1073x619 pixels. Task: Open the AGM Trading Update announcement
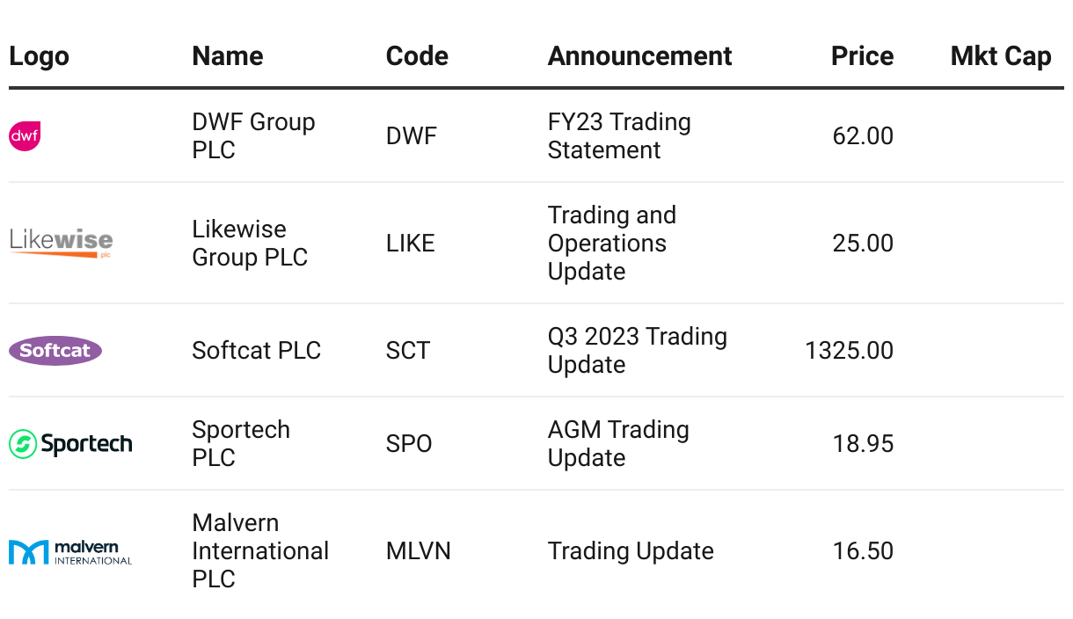coord(618,444)
